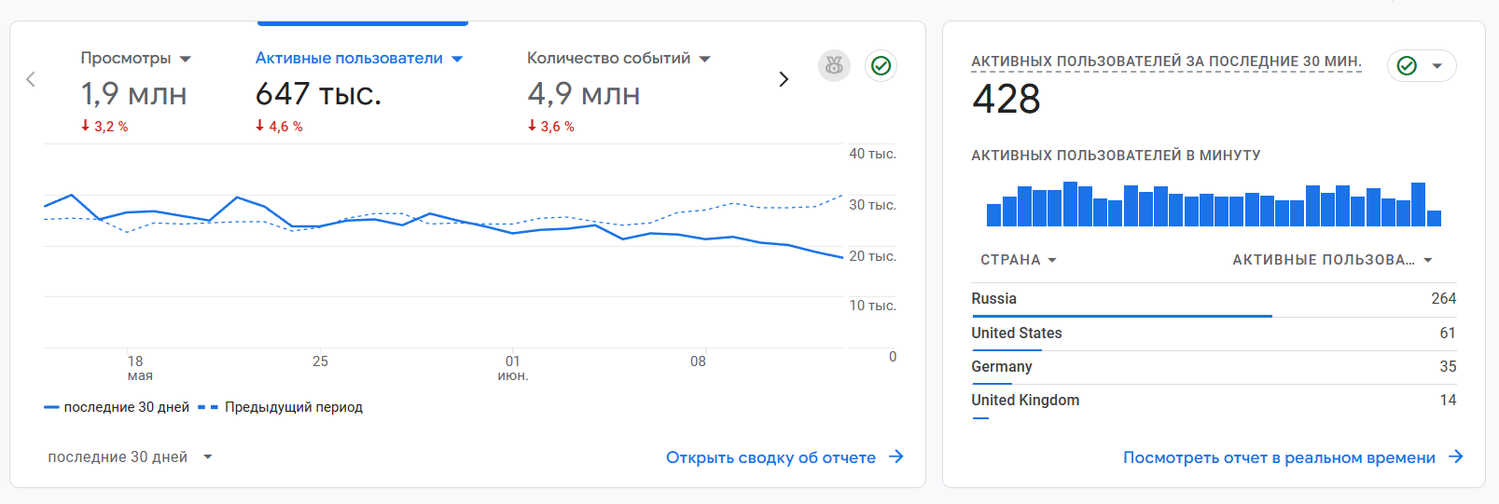Image resolution: width=1499 pixels, height=504 pixels.
Task: Click the 4,6 % decrease indicator
Action: coord(279,127)
